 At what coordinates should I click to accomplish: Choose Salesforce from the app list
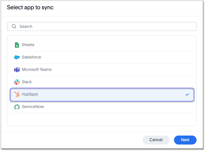click(x=31, y=57)
